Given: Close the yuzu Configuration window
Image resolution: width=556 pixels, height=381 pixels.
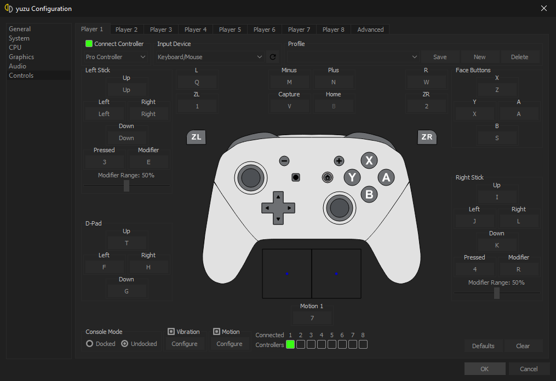Looking at the screenshot, I should pos(543,8).
